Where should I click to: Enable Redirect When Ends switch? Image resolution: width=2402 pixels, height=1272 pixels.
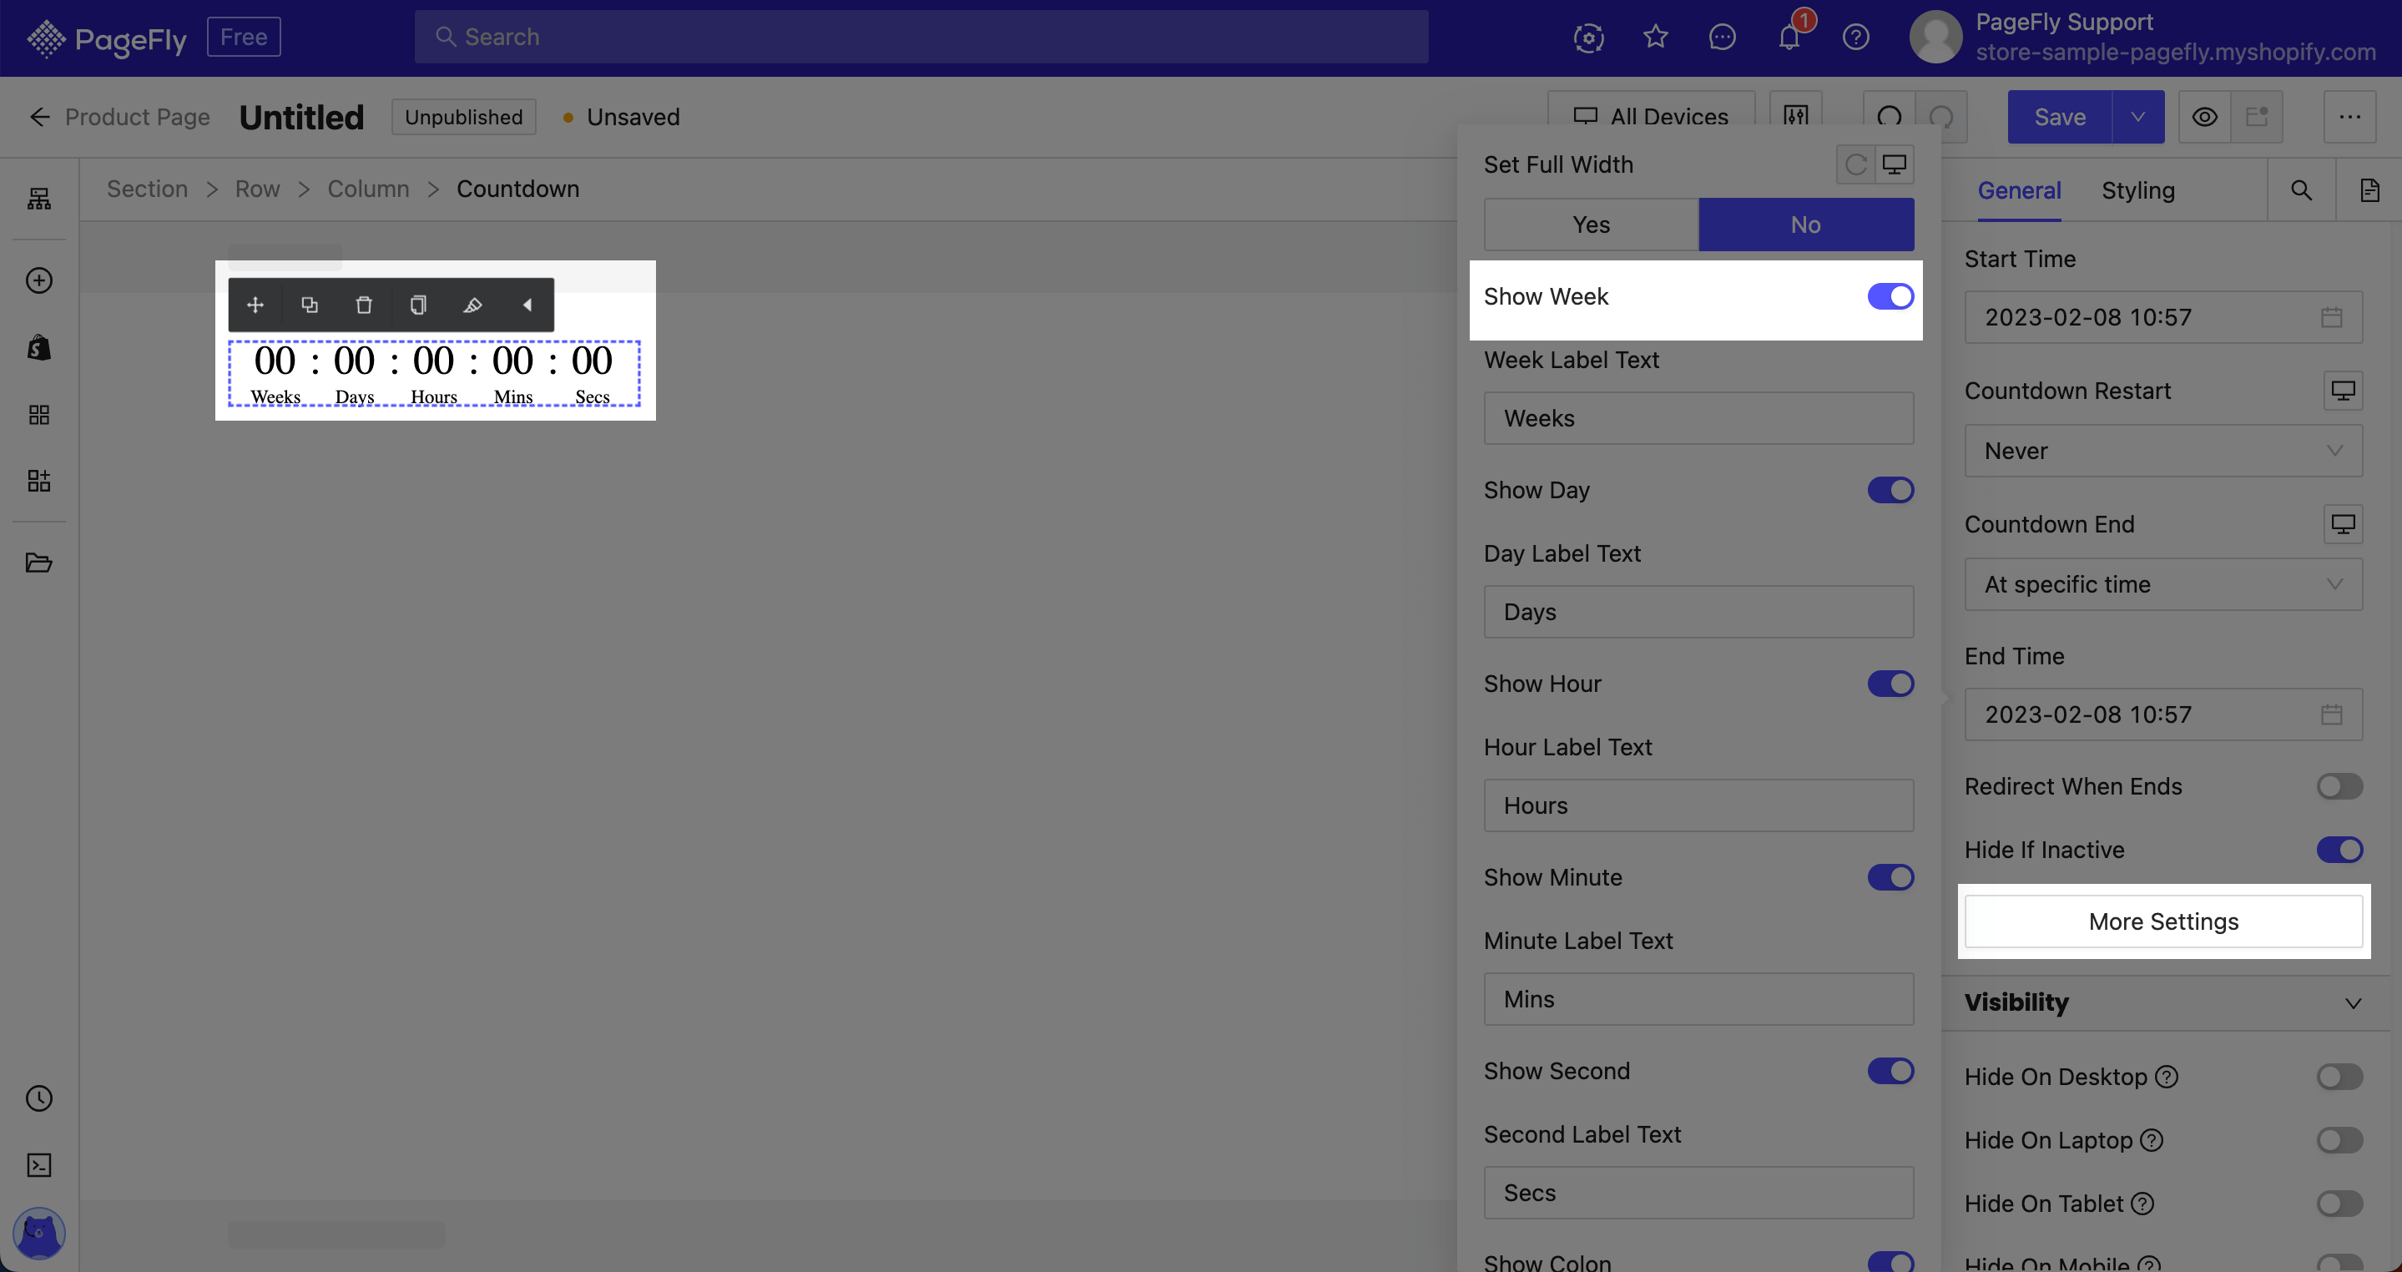[2339, 786]
